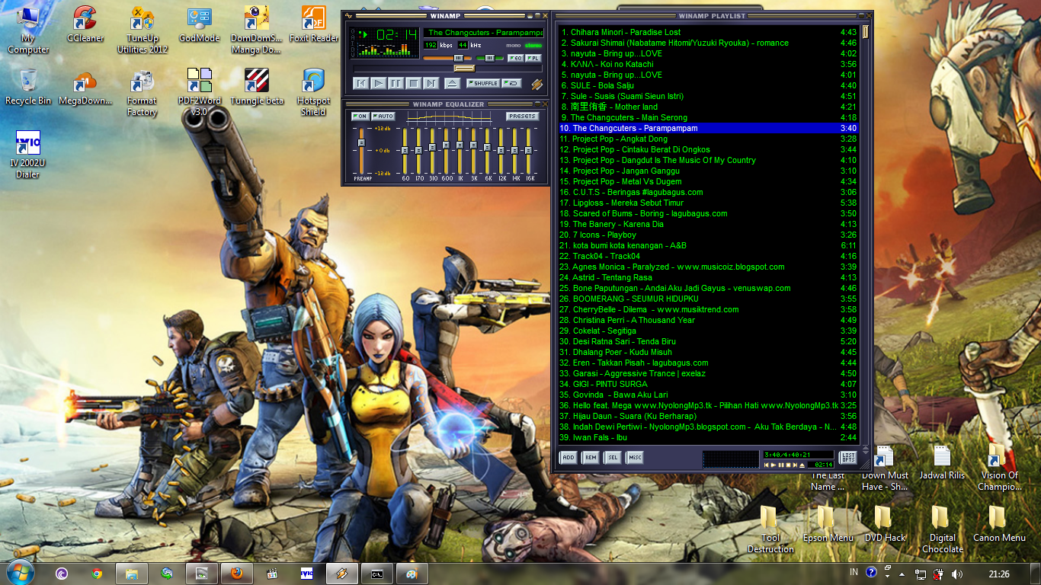Open playlist REM button menu
Screen dimensions: 1041x585
point(591,458)
